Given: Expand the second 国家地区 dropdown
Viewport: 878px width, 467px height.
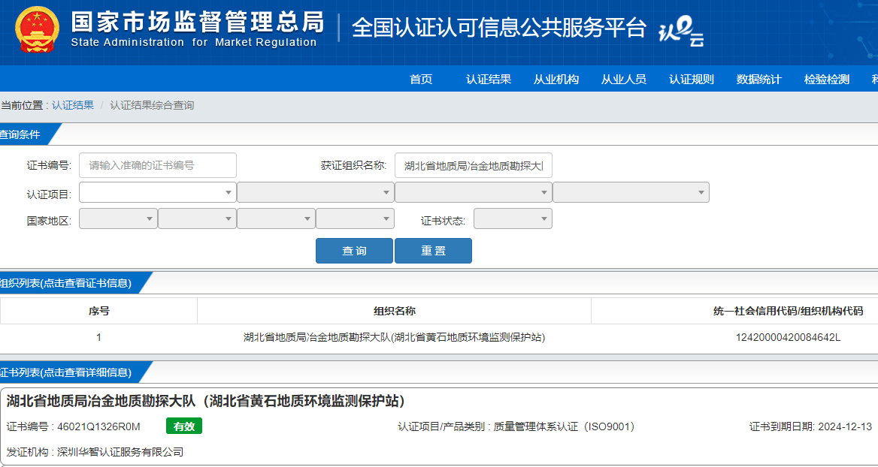Looking at the screenshot, I should pos(197,218).
